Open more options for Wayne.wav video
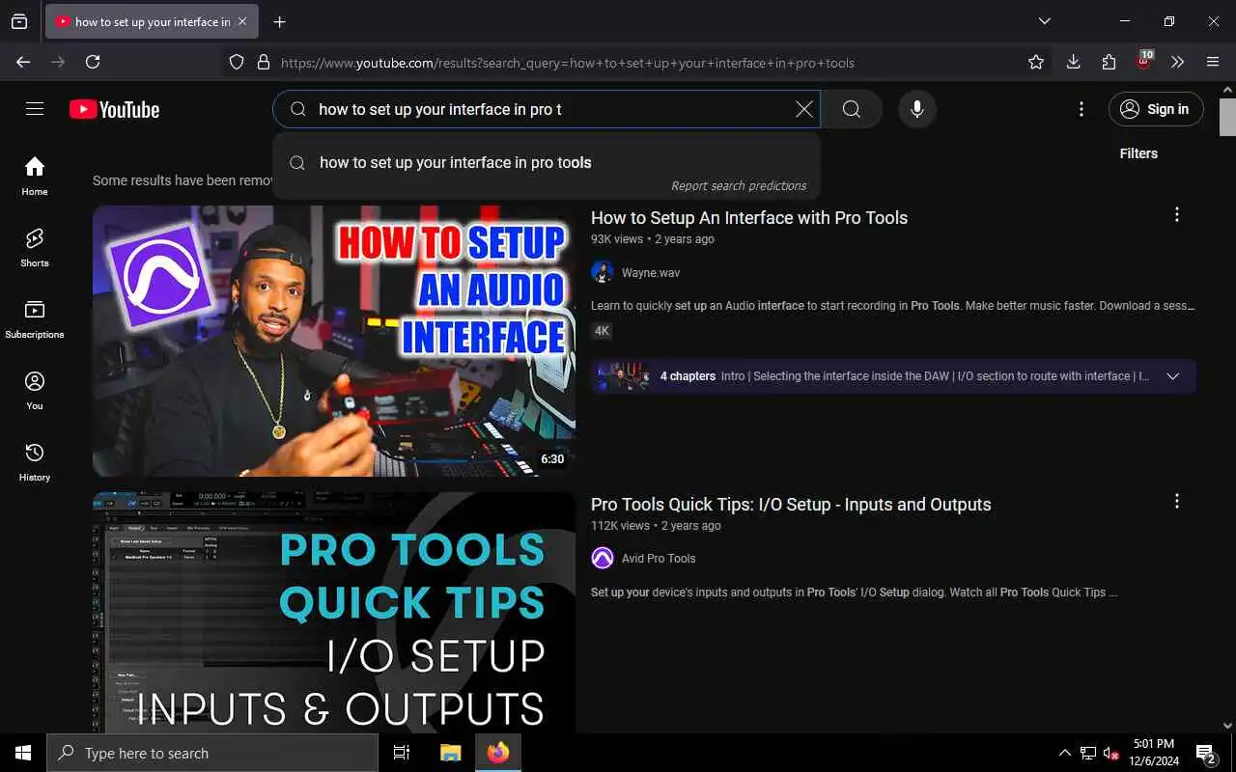Image resolution: width=1236 pixels, height=772 pixels. [1176, 214]
